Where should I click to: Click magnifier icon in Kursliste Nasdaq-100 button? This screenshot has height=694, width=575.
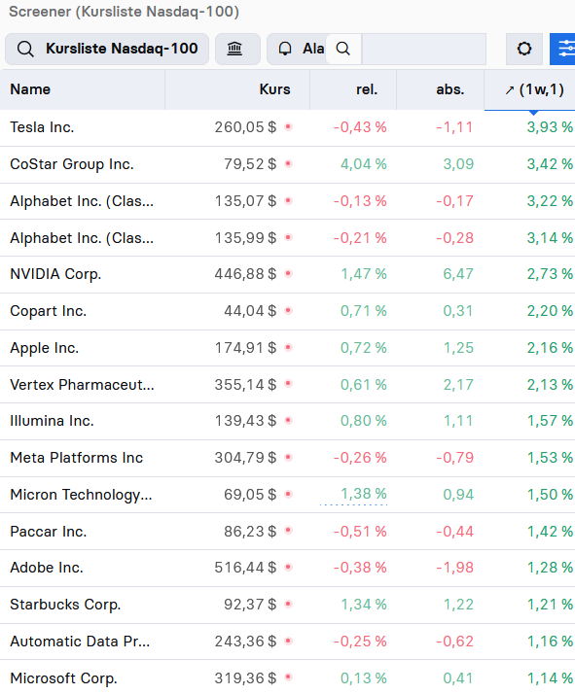pyautogui.click(x=25, y=49)
